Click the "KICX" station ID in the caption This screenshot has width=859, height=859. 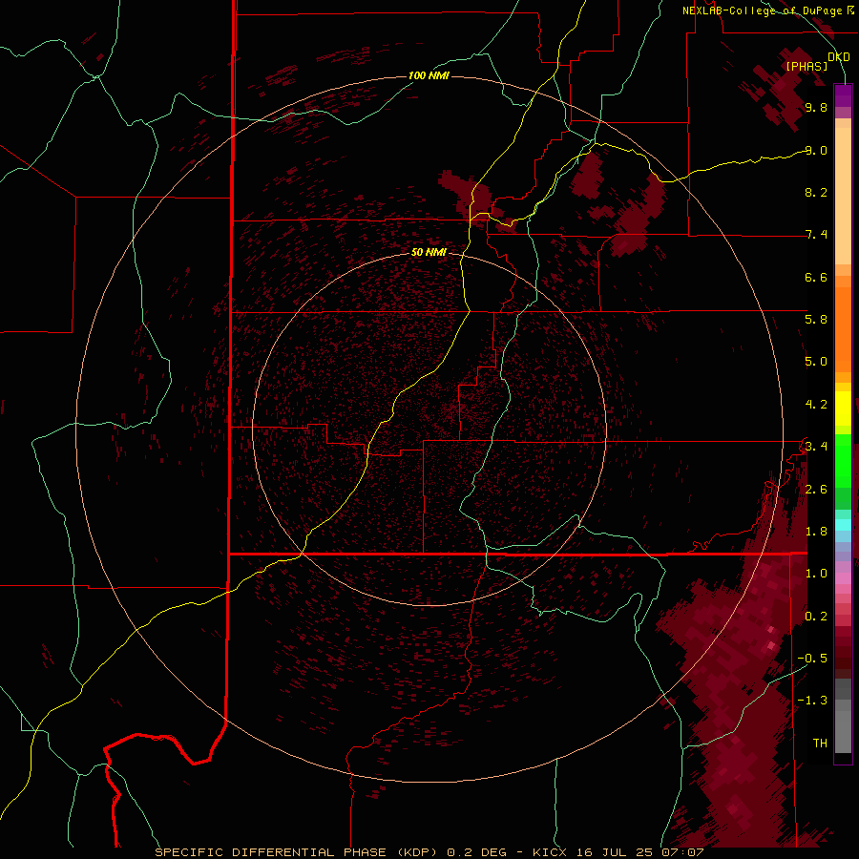click(x=550, y=852)
